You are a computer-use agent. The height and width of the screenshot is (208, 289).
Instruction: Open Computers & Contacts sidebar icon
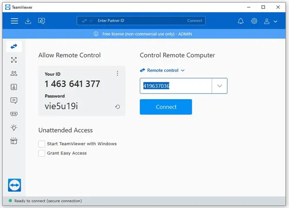pyautogui.click(x=14, y=87)
